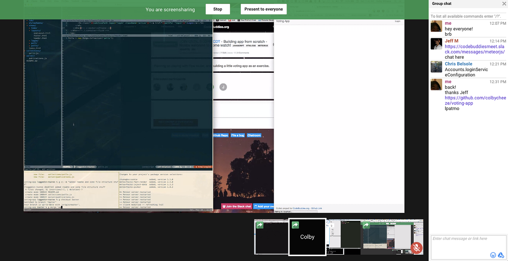Click the Join the Slack chat button
The width and height of the screenshot is (508, 261).
237,206
